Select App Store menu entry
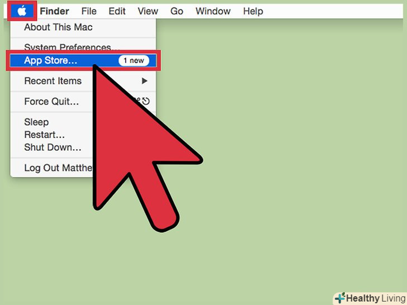 tap(83, 60)
